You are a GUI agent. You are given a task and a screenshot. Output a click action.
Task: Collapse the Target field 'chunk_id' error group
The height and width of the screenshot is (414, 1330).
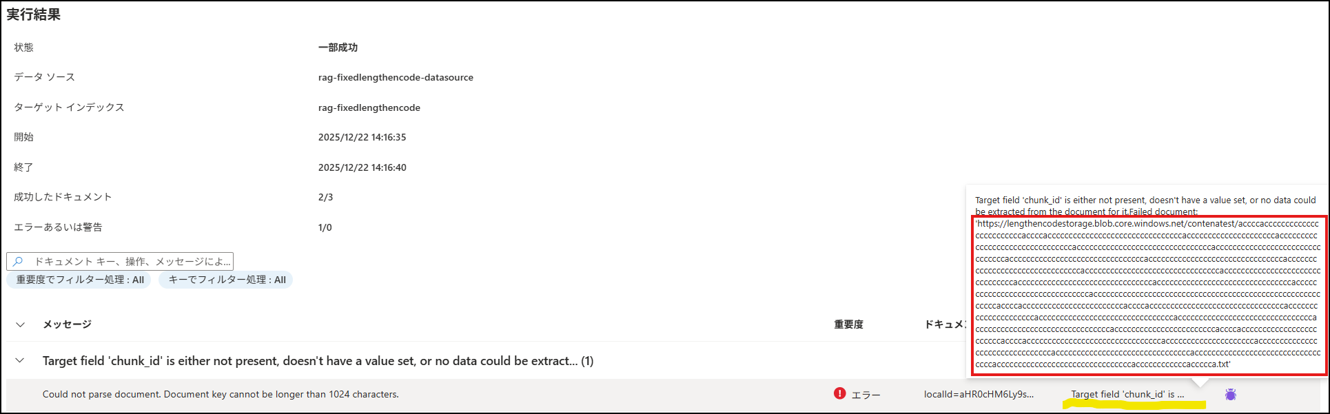pos(20,360)
